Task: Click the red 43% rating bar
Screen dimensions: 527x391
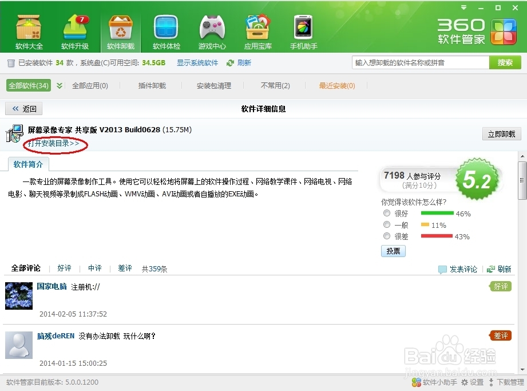Action: pos(437,236)
